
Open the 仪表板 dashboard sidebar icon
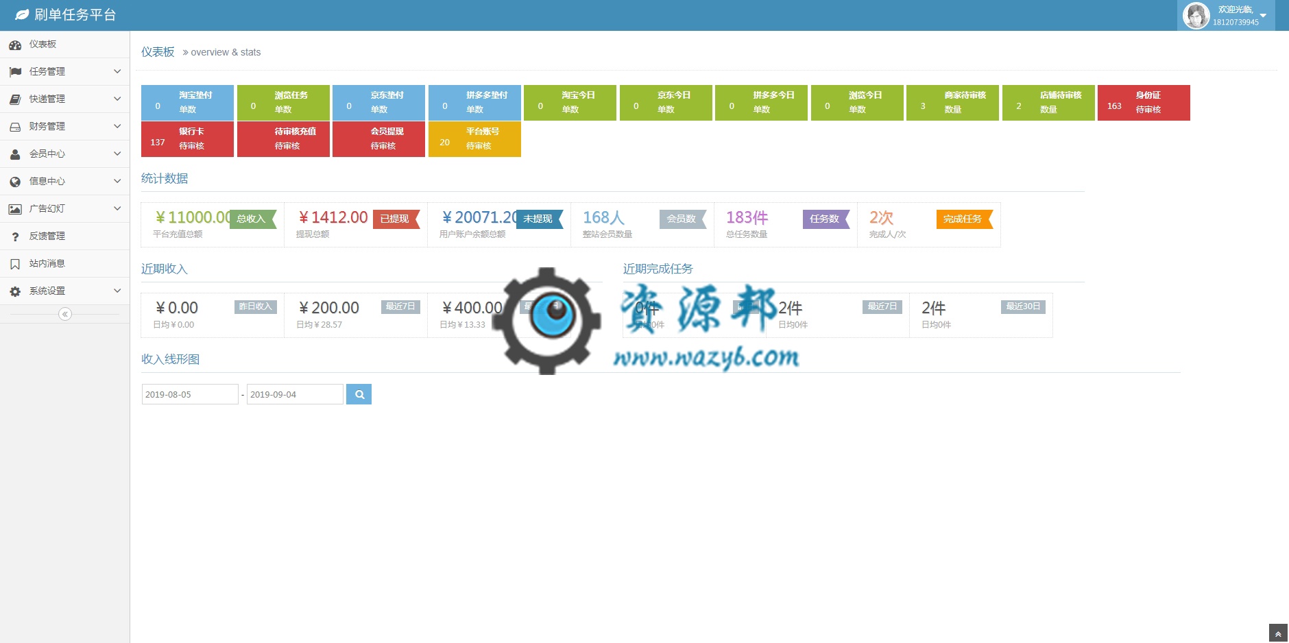[x=15, y=45]
